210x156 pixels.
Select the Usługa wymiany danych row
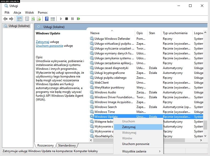tap(146, 53)
